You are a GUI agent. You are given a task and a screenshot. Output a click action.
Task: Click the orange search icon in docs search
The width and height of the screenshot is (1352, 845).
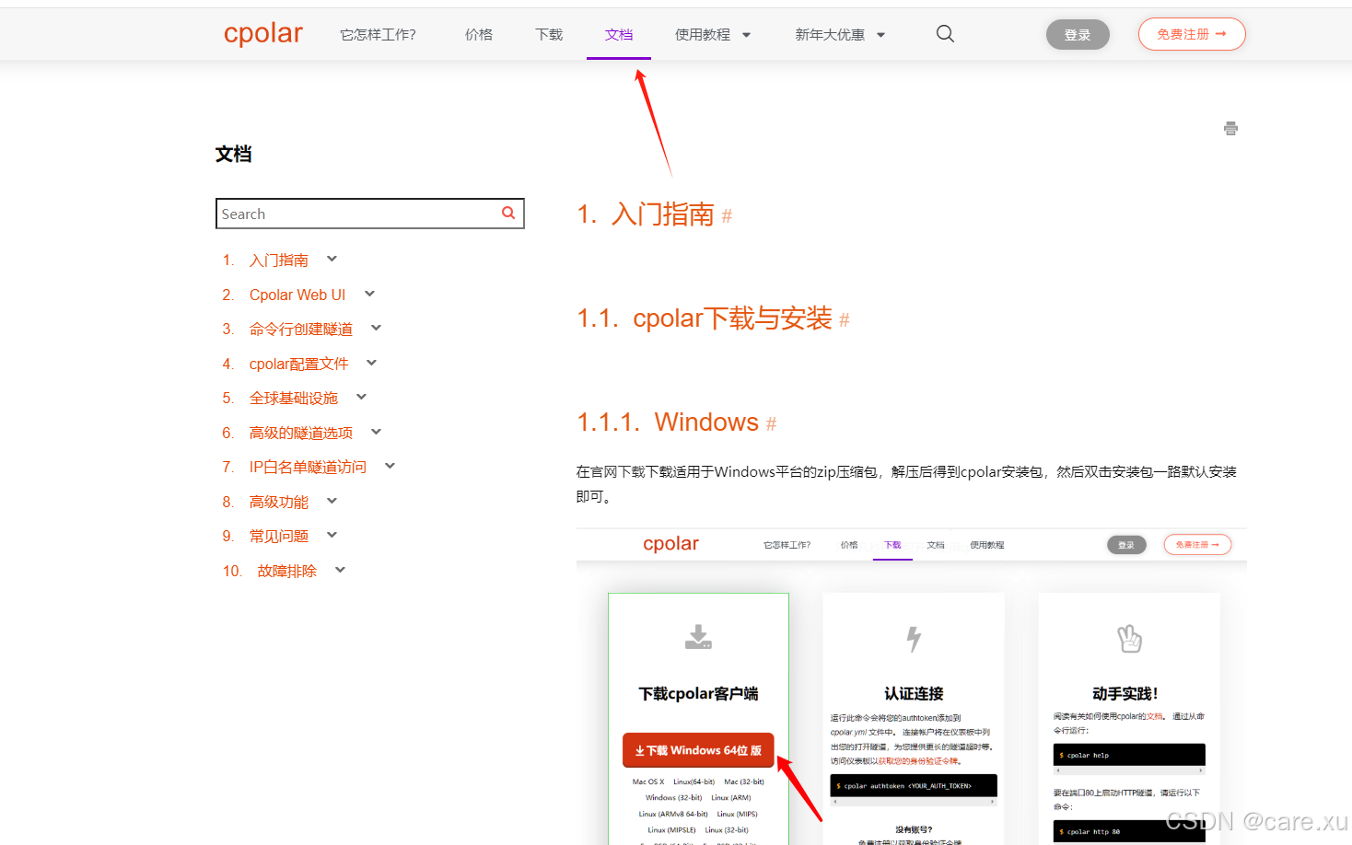coord(508,213)
